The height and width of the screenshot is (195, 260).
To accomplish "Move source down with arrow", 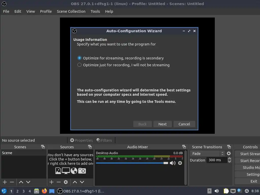I will tap(82, 182).
